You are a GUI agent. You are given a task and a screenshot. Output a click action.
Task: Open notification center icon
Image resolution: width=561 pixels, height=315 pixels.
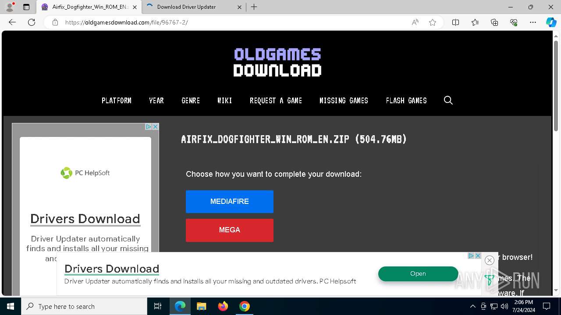pos(547,306)
